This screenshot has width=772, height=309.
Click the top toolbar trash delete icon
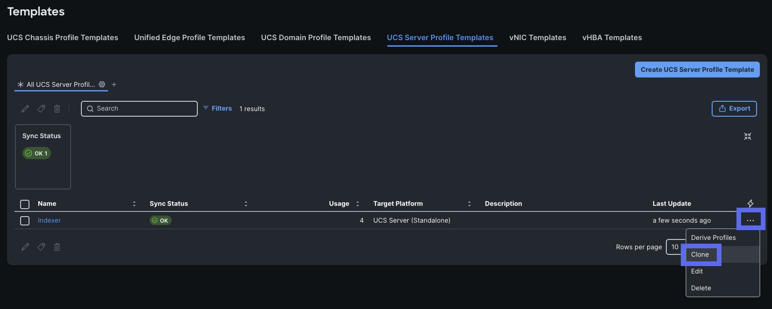57,109
